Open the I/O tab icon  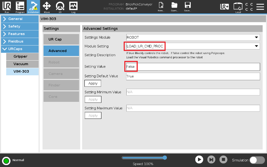[60, 7]
